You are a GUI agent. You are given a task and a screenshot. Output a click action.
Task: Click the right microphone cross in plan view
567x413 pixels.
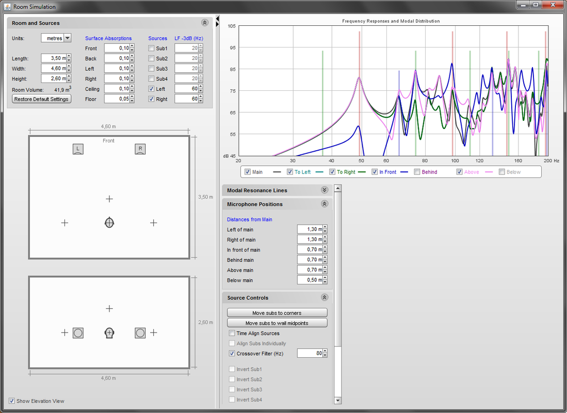pos(154,223)
